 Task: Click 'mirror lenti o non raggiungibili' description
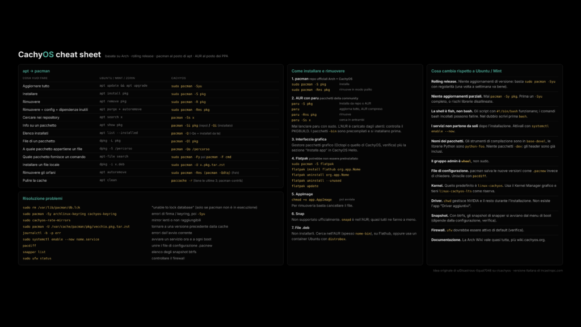pos(176,220)
